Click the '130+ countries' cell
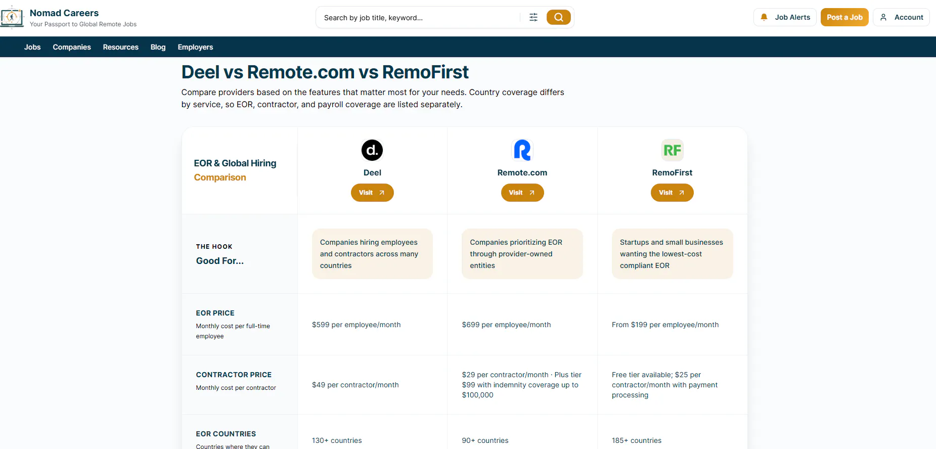This screenshot has width=936, height=449. click(337, 440)
